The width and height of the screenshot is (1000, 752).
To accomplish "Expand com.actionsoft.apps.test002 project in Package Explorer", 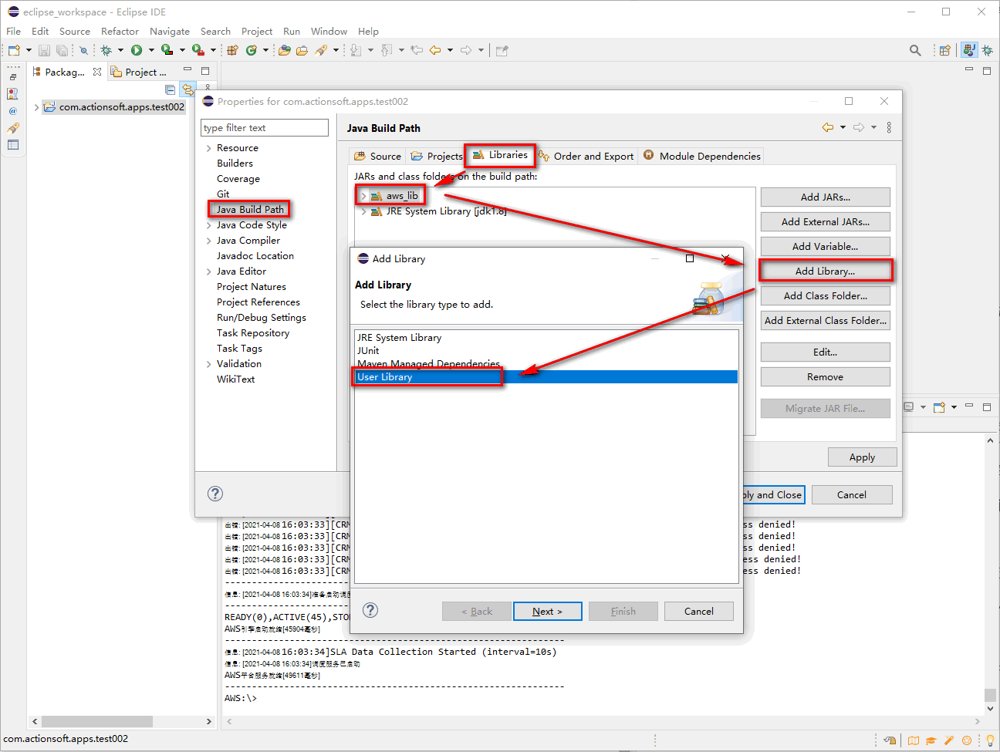I will coord(36,107).
